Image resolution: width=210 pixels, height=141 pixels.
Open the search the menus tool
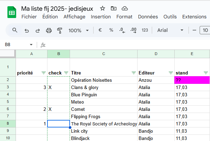15,30
